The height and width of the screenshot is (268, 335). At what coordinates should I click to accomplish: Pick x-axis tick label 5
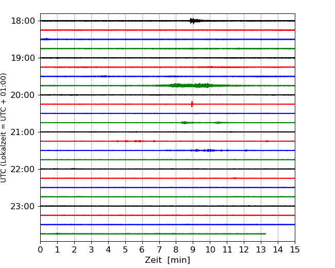point(125,249)
